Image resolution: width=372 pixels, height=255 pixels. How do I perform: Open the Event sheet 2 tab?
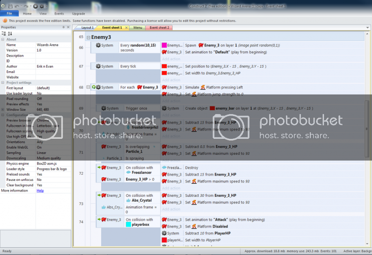point(159,28)
